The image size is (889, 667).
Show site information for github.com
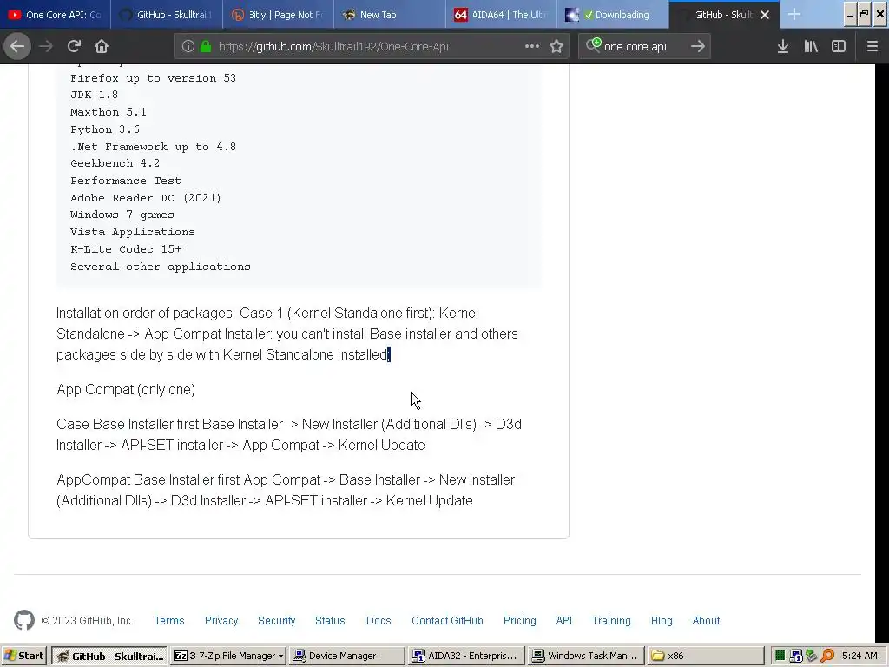coord(188,47)
